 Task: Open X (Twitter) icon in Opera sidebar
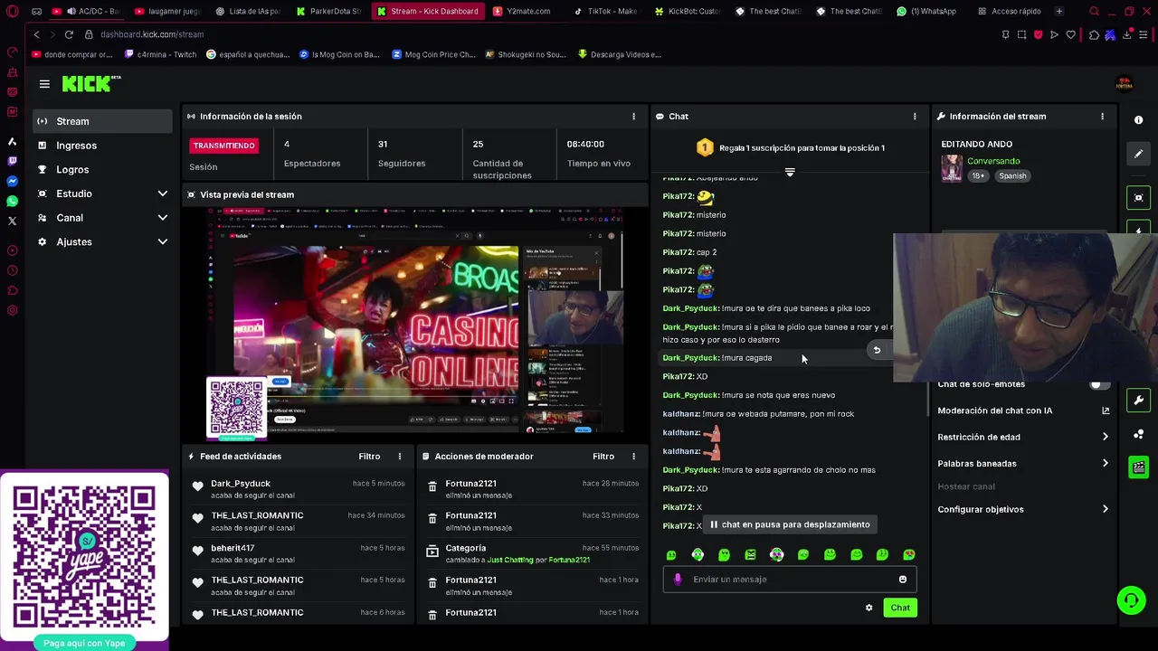[12, 221]
